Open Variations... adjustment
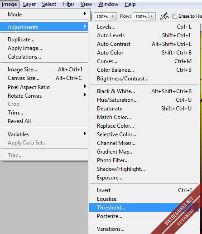Screen dimensions: 202x234 tap(144, 229)
